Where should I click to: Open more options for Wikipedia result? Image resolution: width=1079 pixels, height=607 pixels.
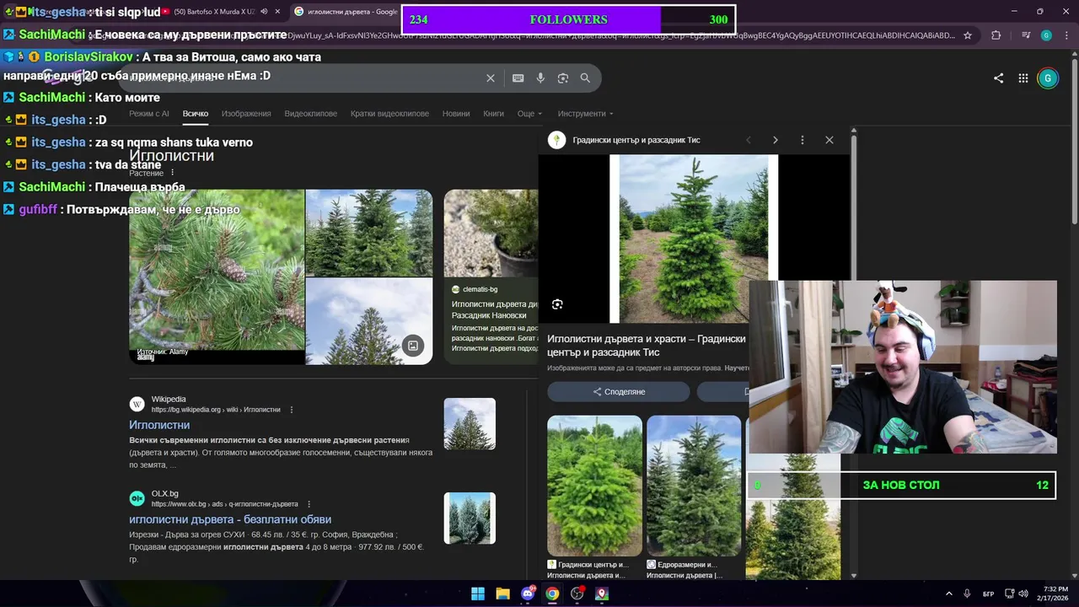tap(292, 410)
